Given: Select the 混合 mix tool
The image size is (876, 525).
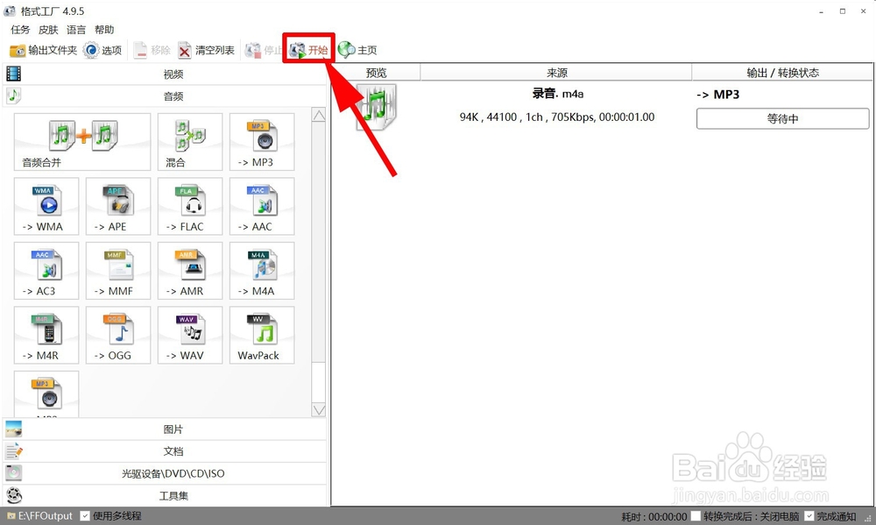Looking at the screenshot, I should [x=190, y=142].
